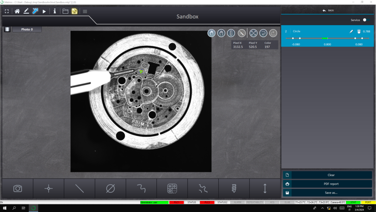Click the green segment on tolerance slider
The image size is (376, 212).
coord(325,38)
